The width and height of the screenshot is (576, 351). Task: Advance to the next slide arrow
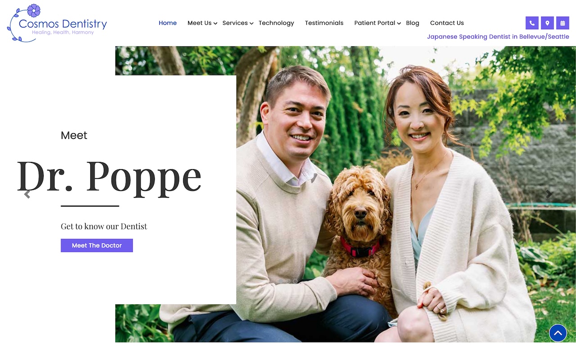point(549,194)
